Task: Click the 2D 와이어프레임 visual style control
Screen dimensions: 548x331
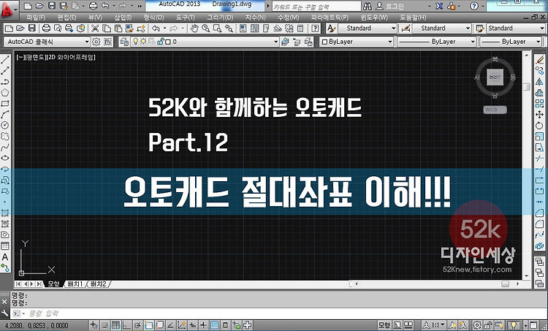Action: point(72,57)
